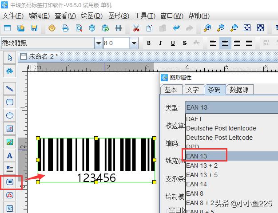278x213 pixels.
Task: Select the ellipse drawing tool
Action: coord(10,115)
